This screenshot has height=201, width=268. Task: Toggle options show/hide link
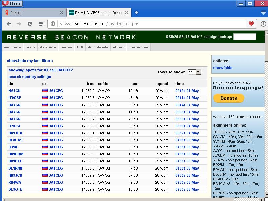223,68
